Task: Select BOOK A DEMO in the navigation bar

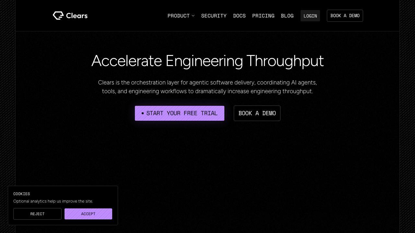Action: pyautogui.click(x=345, y=16)
